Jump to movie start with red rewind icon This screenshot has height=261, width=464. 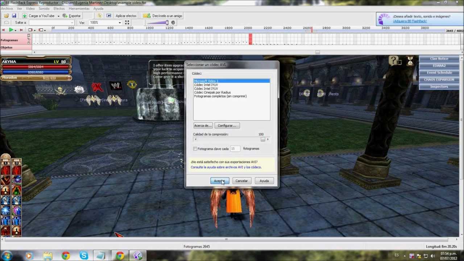[x=3, y=30]
